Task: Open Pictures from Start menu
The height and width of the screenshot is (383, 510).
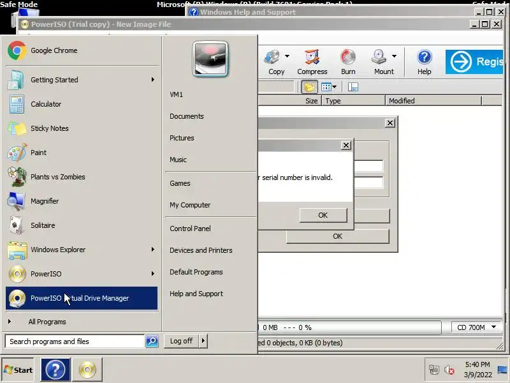Action: (x=182, y=138)
